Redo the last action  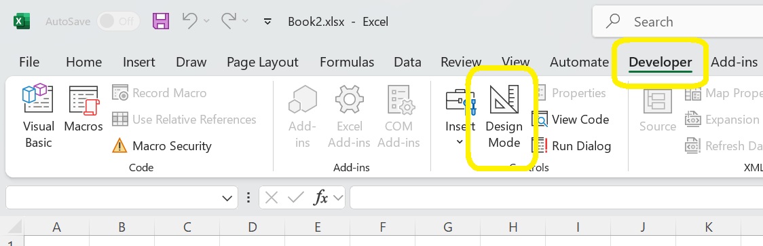229,20
